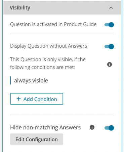Viewport: 124px width, 152px height.
Task: Click the 'Hide non-matching Answers' label
Action: tap(45, 127)
